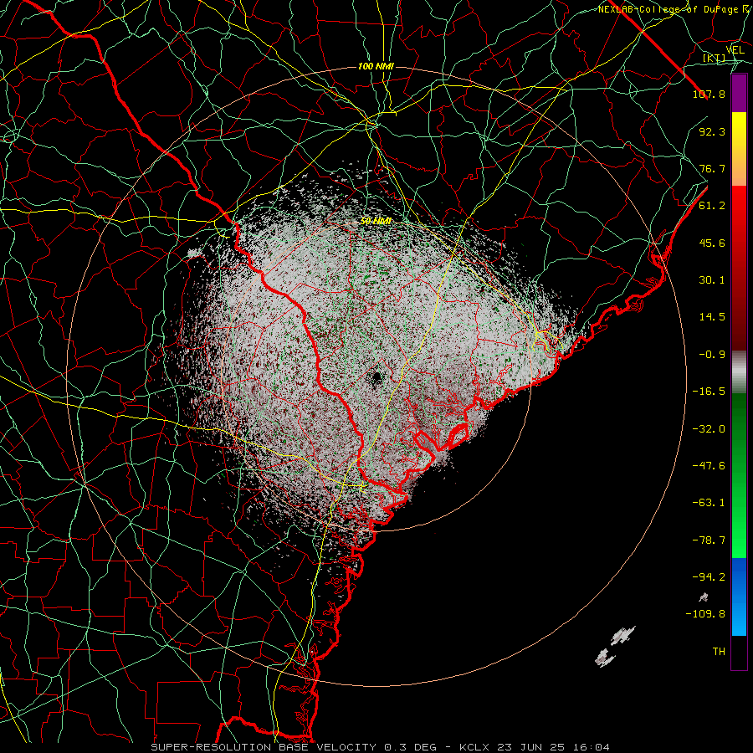
Task: Click the -78.7 legend value
Action: coord(709,540)
